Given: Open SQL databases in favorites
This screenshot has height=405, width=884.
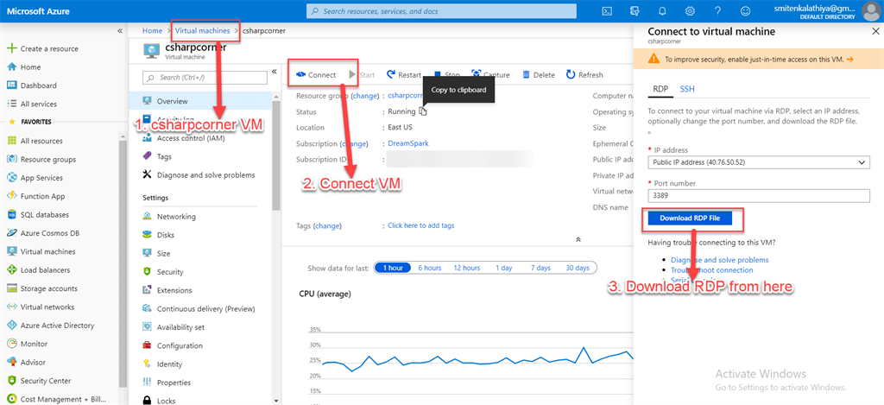Looking at the screenshot, I should coord(45,215).
